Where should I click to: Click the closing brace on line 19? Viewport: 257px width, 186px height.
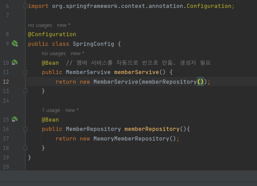[30, 157]
